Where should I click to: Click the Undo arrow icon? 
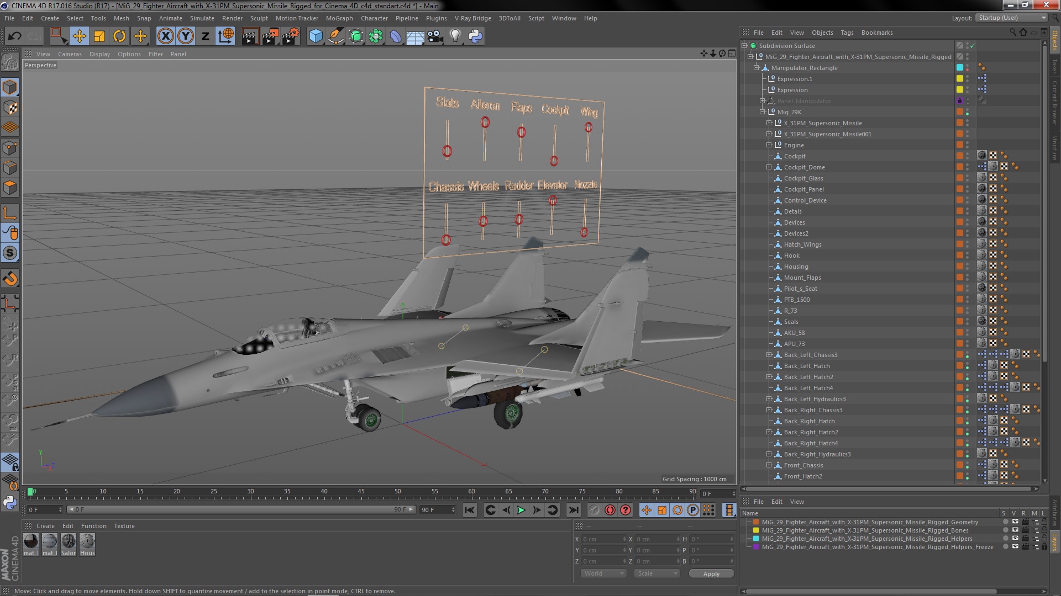coord(14,36)
